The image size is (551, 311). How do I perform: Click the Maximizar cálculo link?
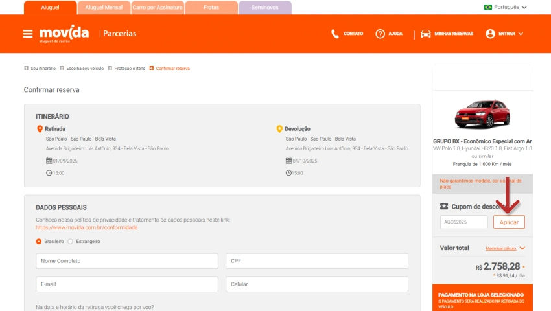(x=500, y=248)
